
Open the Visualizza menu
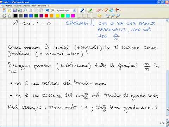[x=18, y=6]
